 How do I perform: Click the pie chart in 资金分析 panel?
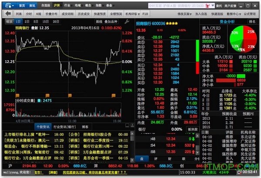[243, 38]
